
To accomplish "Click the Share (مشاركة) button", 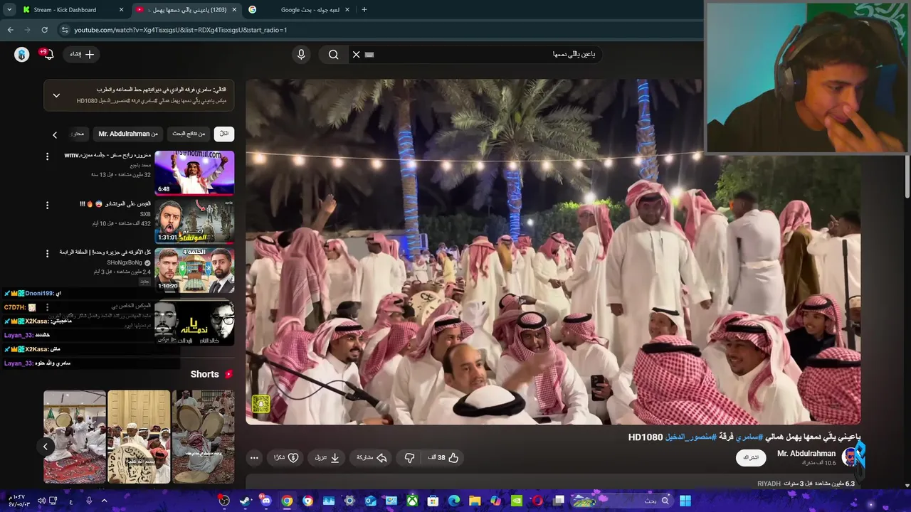I will coord(372,458).
